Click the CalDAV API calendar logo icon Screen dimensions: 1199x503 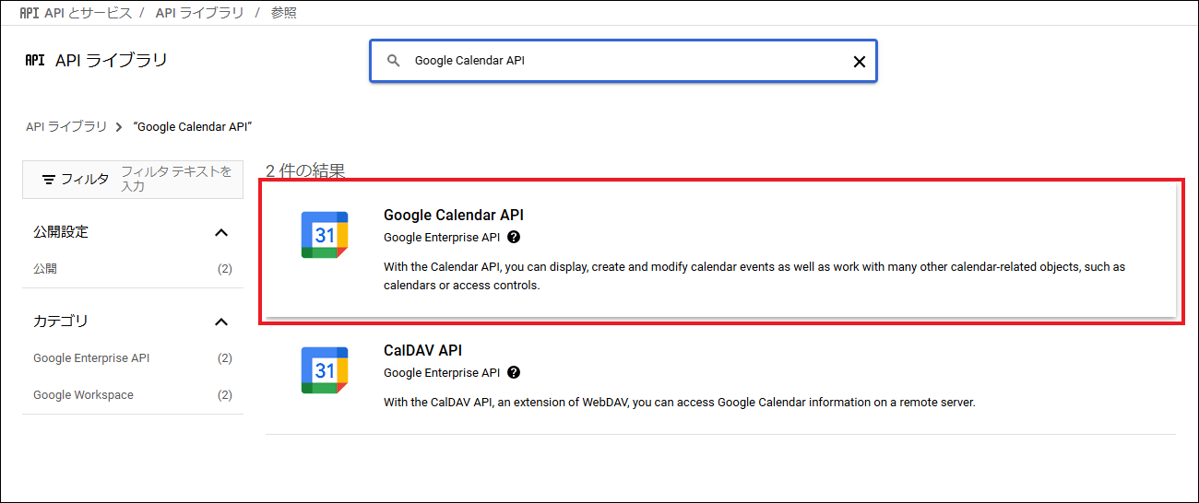click(x=325, y=370)
